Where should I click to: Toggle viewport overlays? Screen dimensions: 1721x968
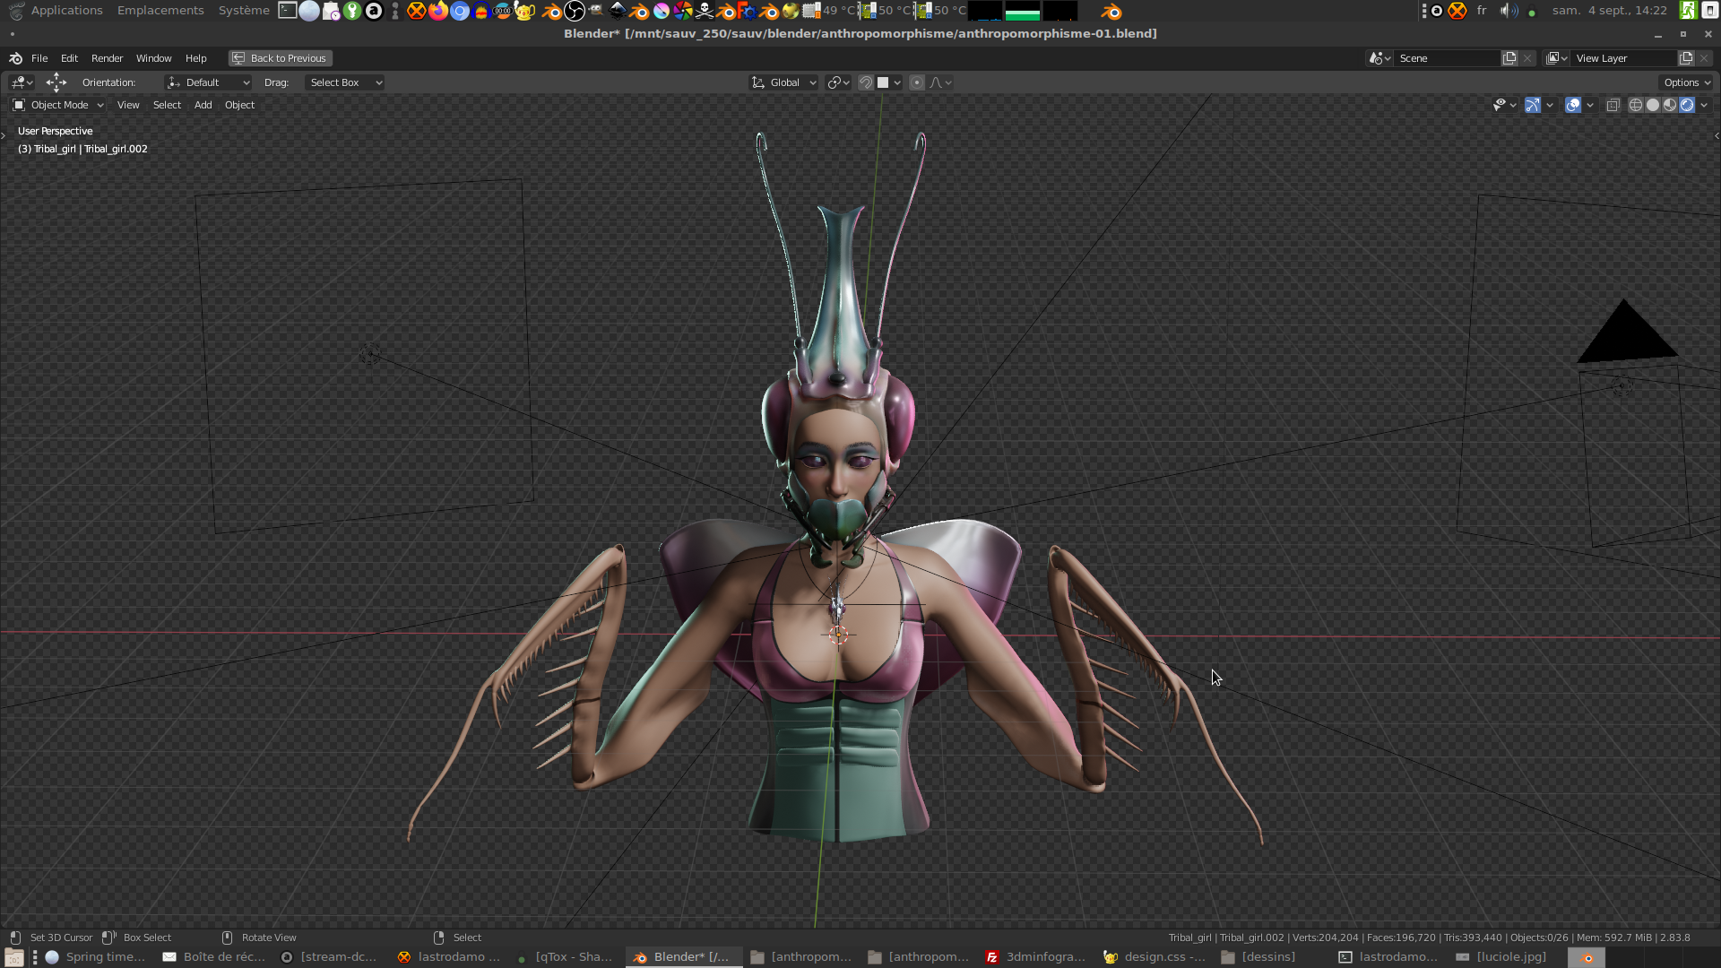point(1573,106)
